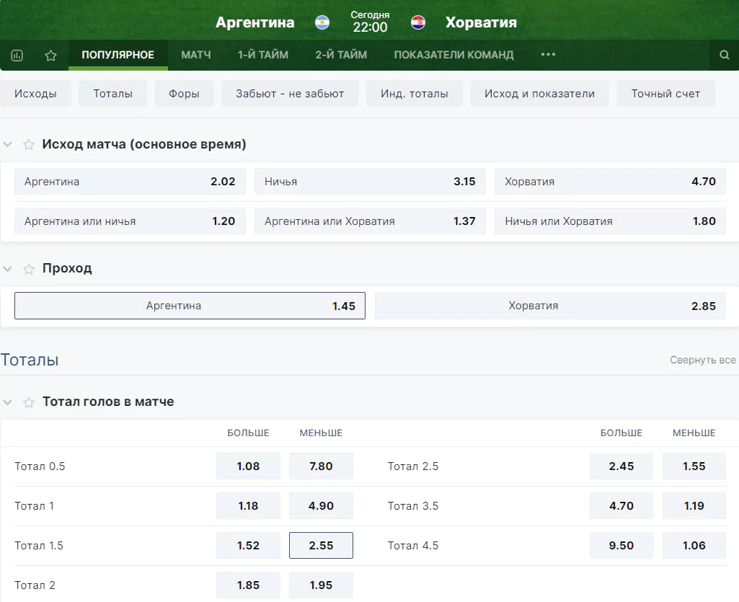Select Total 1.5 under at 2.55
Image resolution: width=739 pixels, height=602 pixels.
point(321,546)
